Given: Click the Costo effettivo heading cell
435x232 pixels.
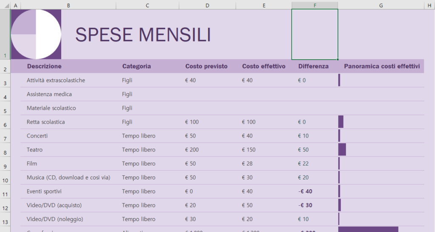Looking at the screenshot, I should click(263, 66).
